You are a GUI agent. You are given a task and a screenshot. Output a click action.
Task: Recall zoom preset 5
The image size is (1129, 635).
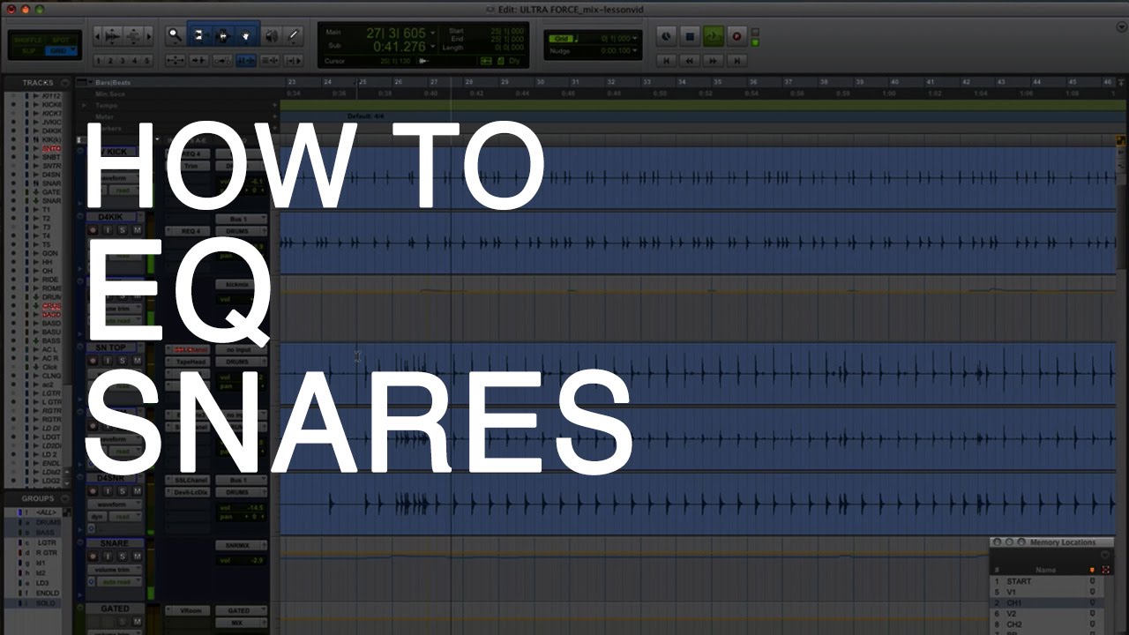(x=146, y=61)
